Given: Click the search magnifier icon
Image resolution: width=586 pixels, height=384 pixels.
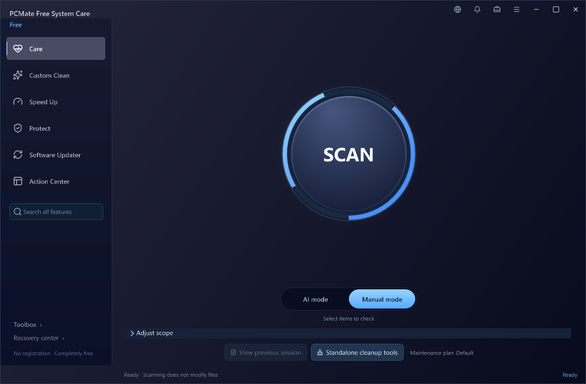Looking at the screenshot, I should point(17,212).
